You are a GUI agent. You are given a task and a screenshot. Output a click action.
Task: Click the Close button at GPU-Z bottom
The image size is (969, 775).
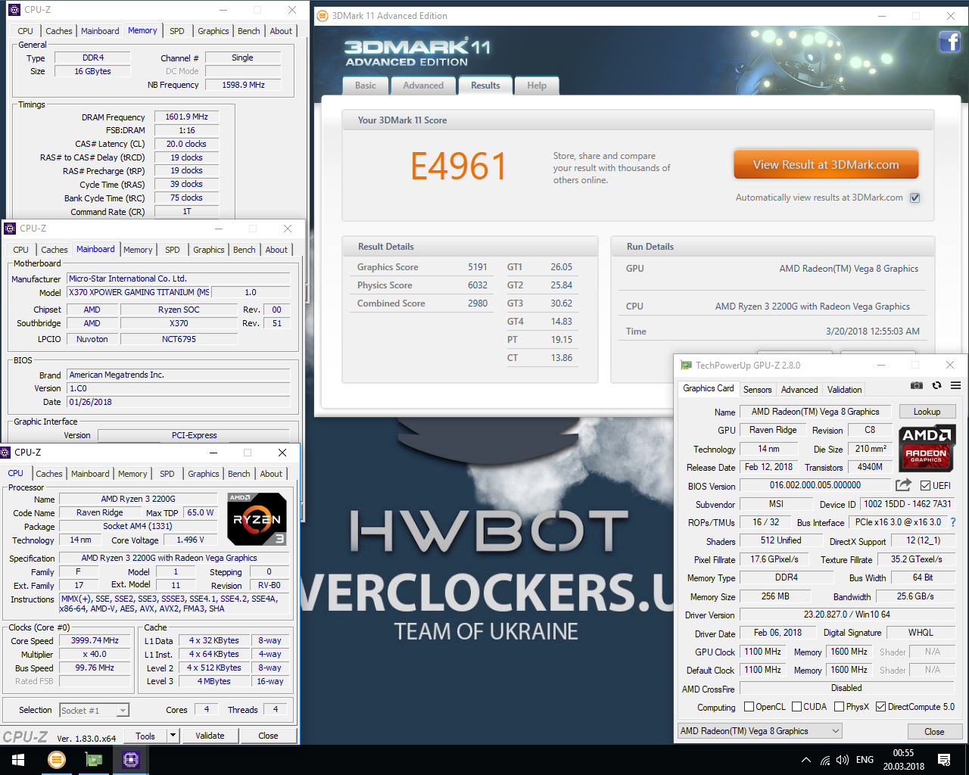(934, 731)
